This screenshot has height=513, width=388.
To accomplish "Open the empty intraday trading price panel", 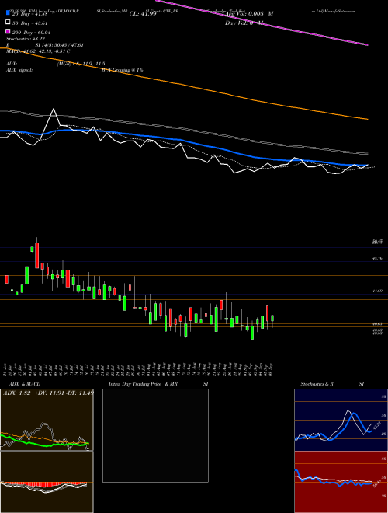I will 155,435.
